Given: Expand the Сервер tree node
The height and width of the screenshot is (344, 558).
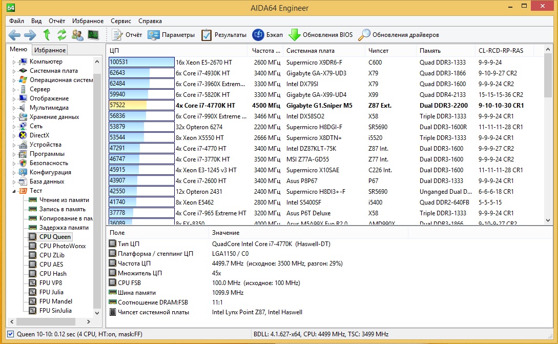Looking at the screenshot, I should click(x=14, y=90).
